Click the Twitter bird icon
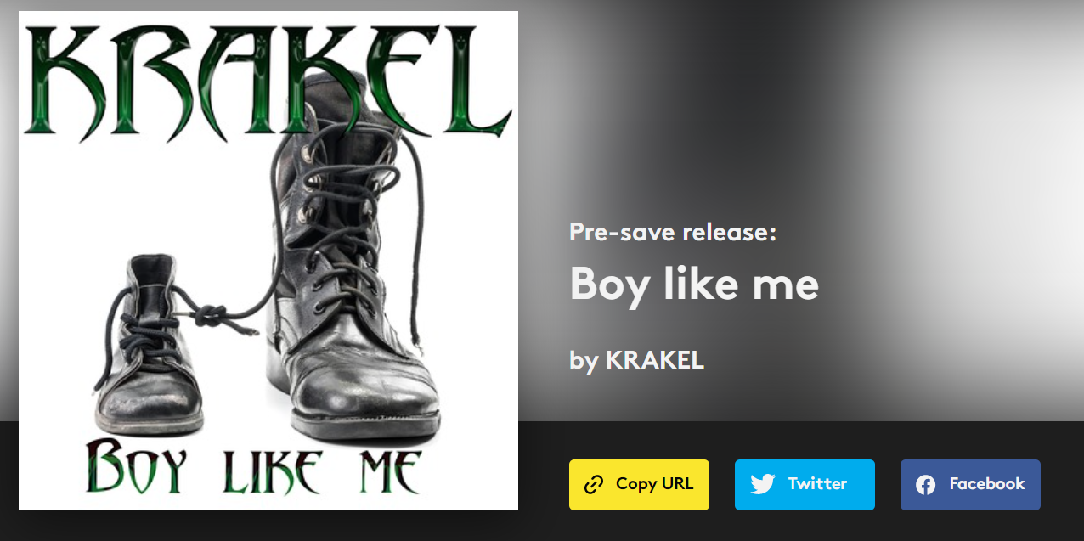This screenshot has width=1084, height=541. pyautogui.click(x=763, y=484)
